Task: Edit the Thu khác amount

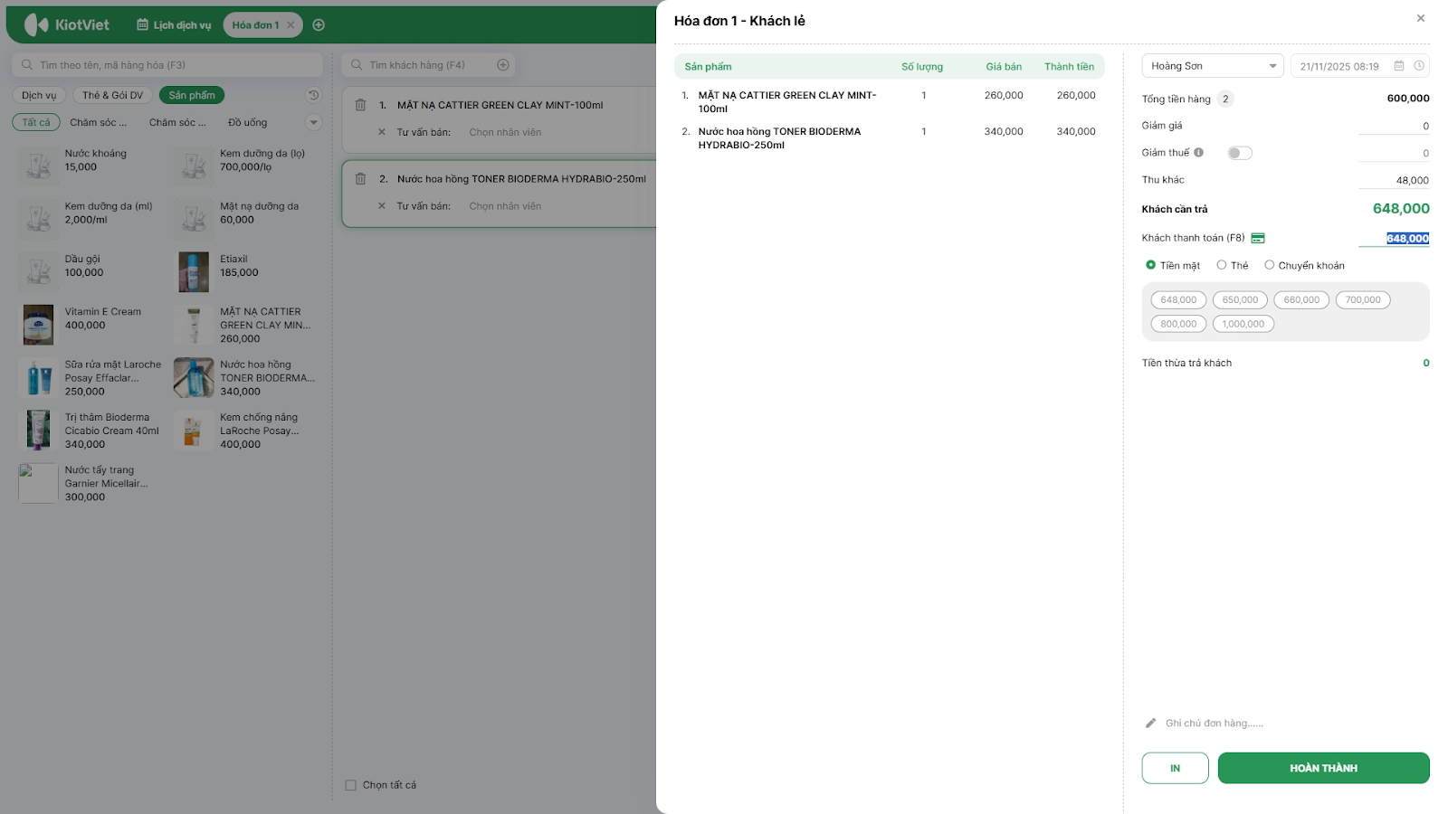Action: coord(1394,180)
